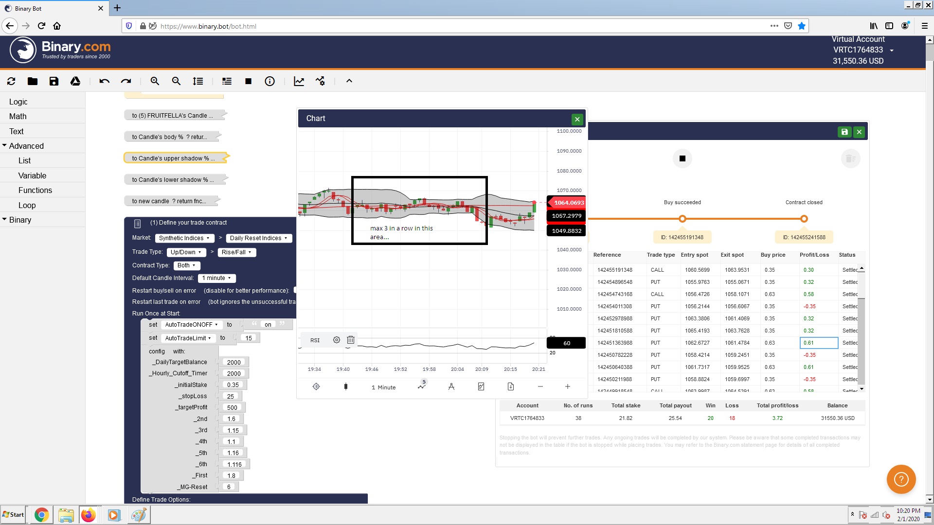
Task: Select the Logic category in sidebar
Action: tap(18, 102)
